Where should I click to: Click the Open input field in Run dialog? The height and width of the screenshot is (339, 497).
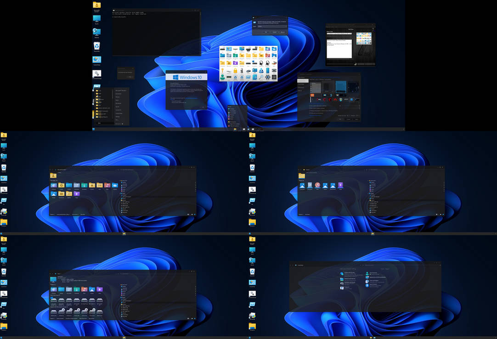[x=272, y=26]
